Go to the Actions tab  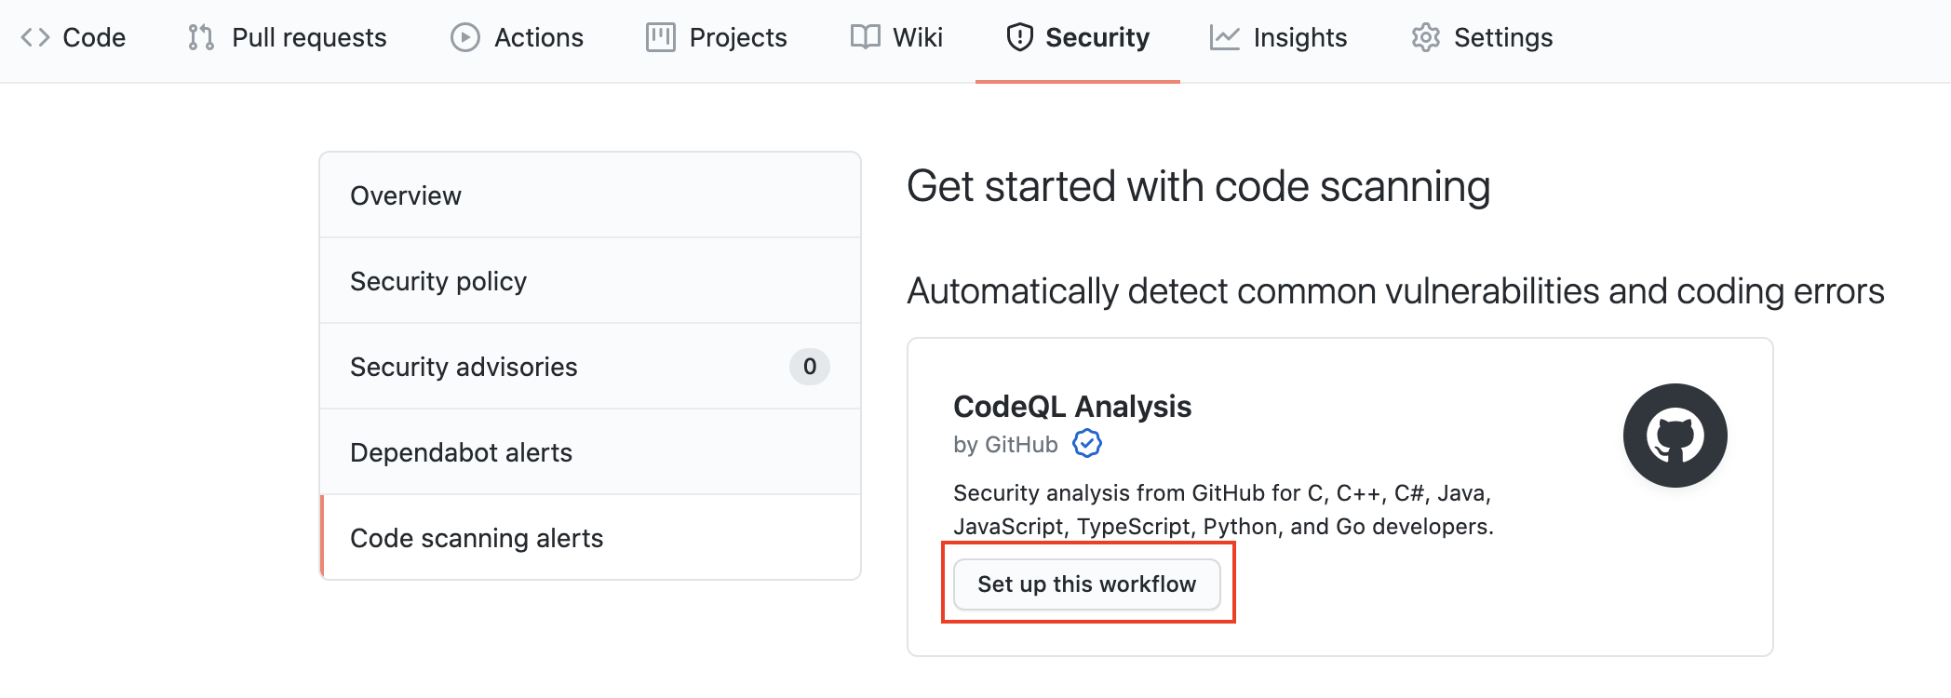[x=518, y=37]
